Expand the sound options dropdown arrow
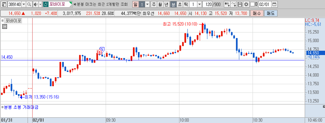The height and width of the screenshot is (123, 325). pos(40,4)
